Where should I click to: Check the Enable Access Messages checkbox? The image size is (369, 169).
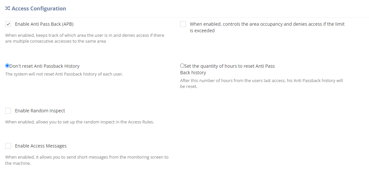coord(8,146)
